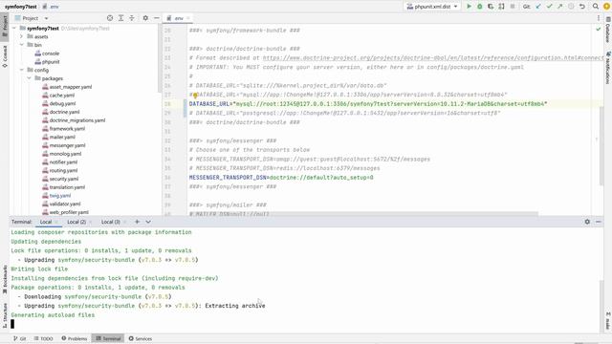Open editor tabs more-options menu

pos(599,18)
